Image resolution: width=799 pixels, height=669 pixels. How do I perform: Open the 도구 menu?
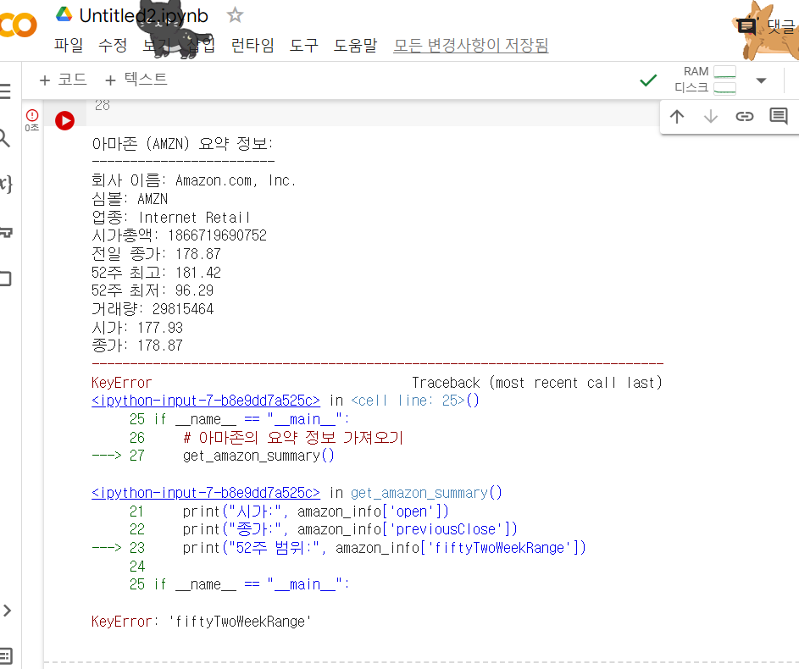pos(303,45)
